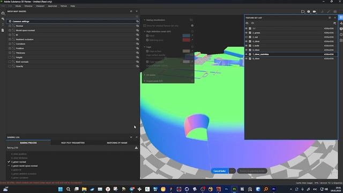Image resolution: width=343 pixels, height=193 pixels.
Task: Switch to the High Poly Parameters tab
Action: [73, 143]
